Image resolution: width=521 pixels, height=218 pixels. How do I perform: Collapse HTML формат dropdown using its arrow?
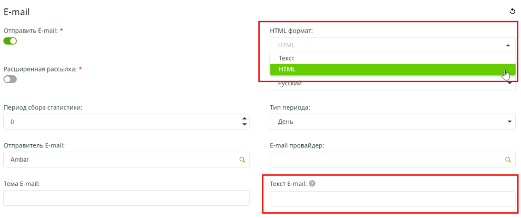(x=508, y=45)
